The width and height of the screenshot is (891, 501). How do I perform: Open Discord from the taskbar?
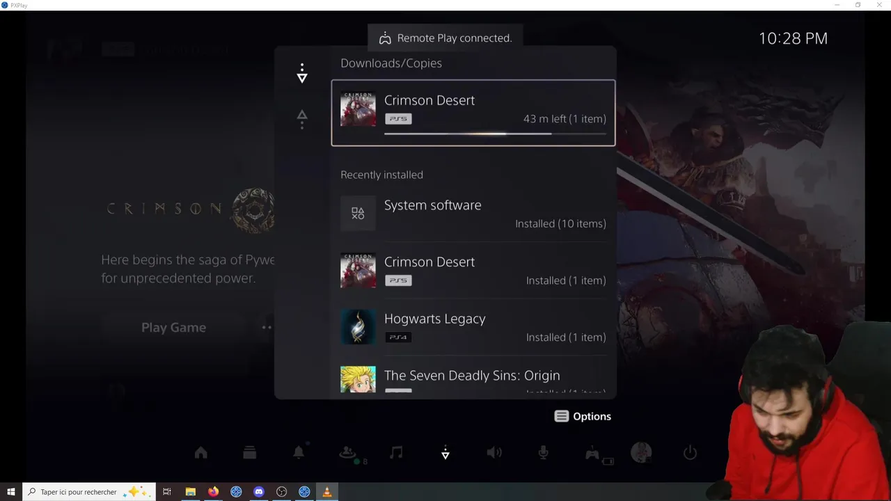(x=259, y=492)
